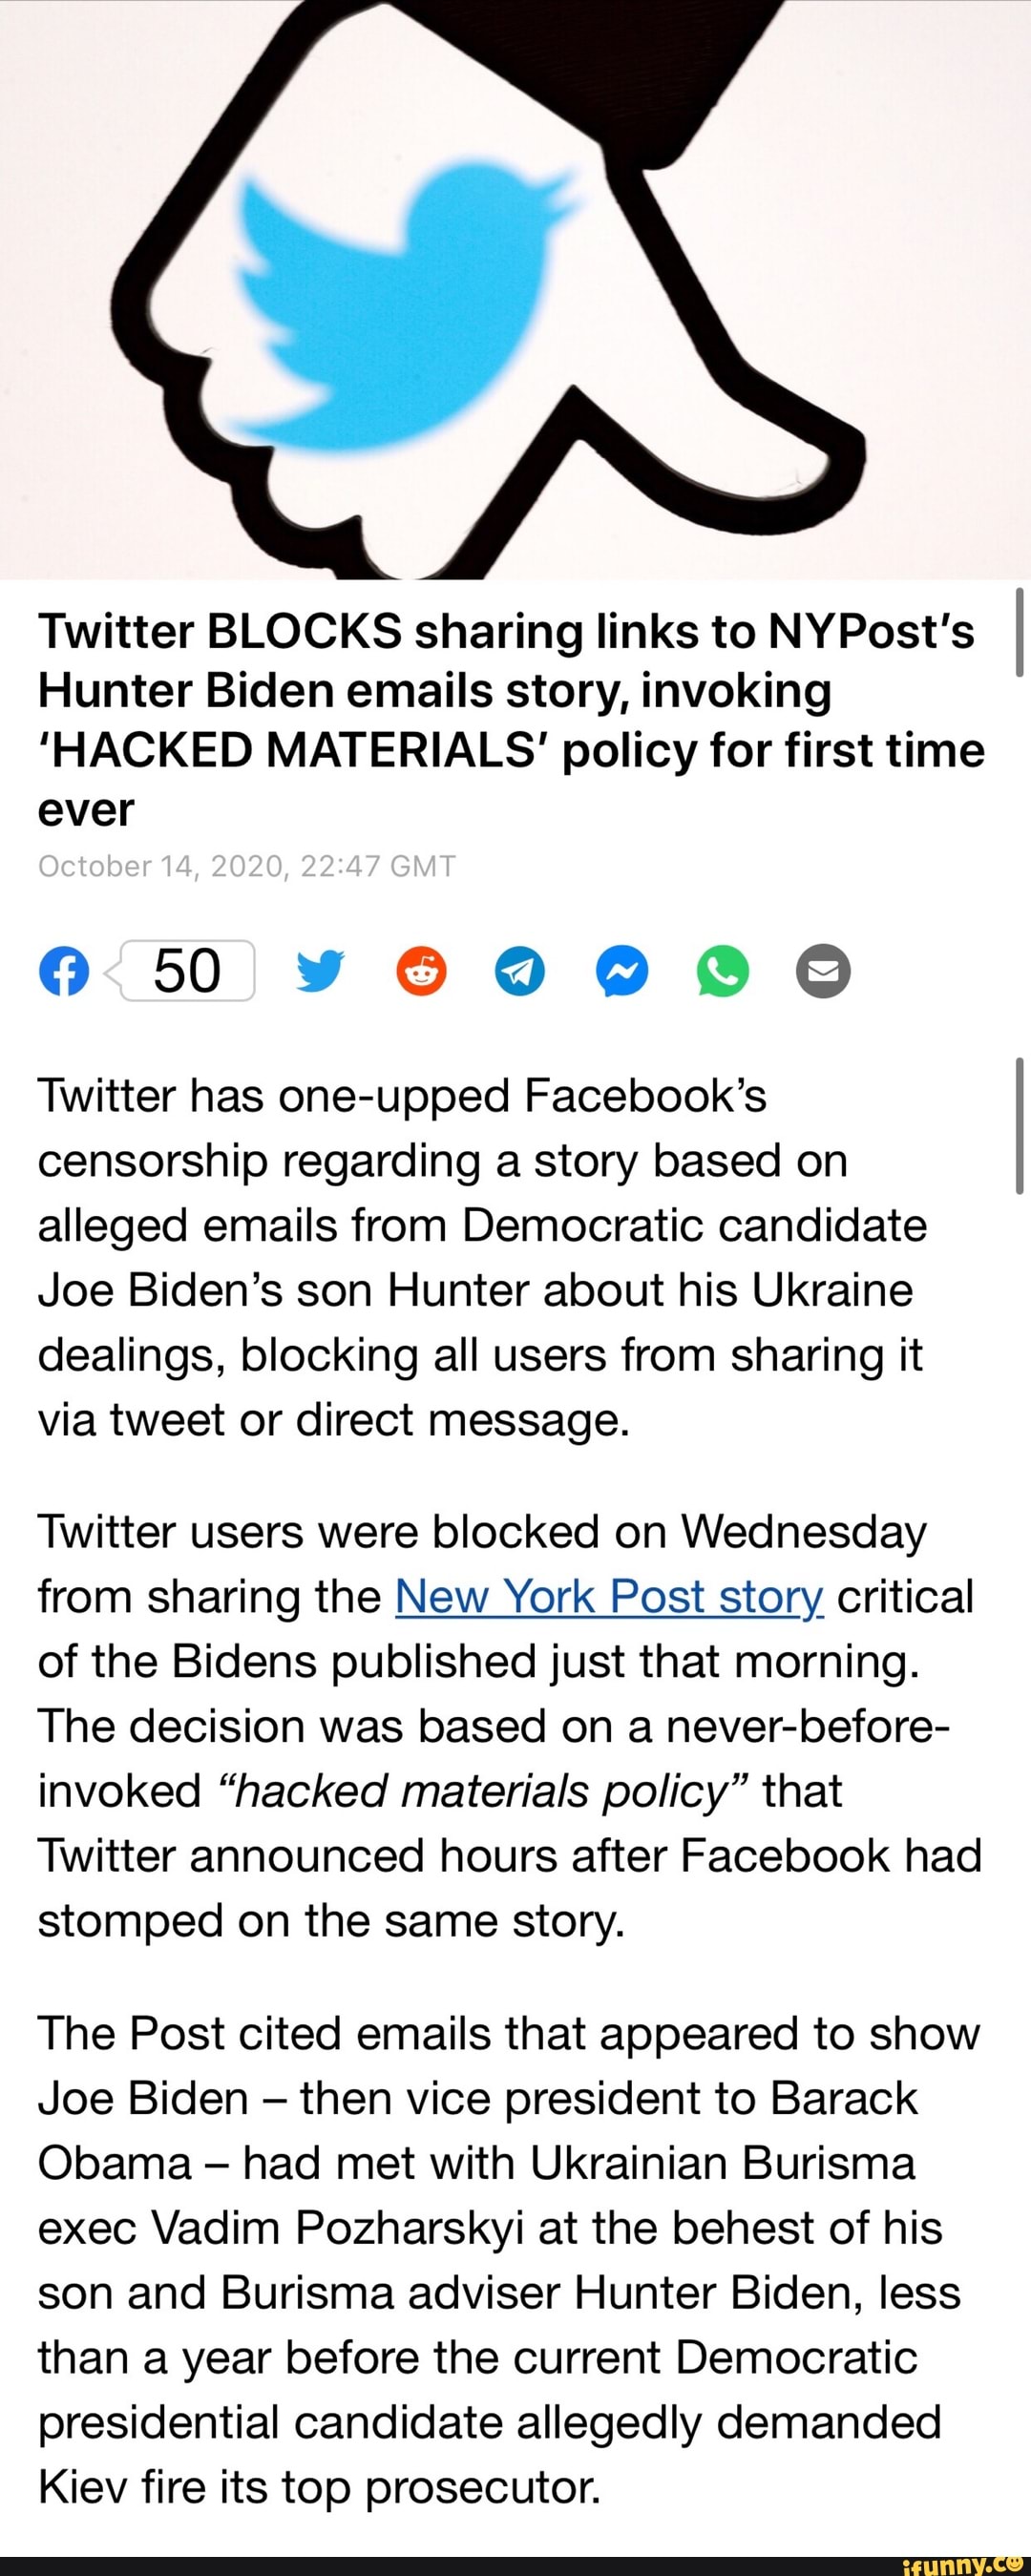Click the lower scrollbar indicator beside first paragraph
1031x2576 pixels.
coord(1019,1125)
